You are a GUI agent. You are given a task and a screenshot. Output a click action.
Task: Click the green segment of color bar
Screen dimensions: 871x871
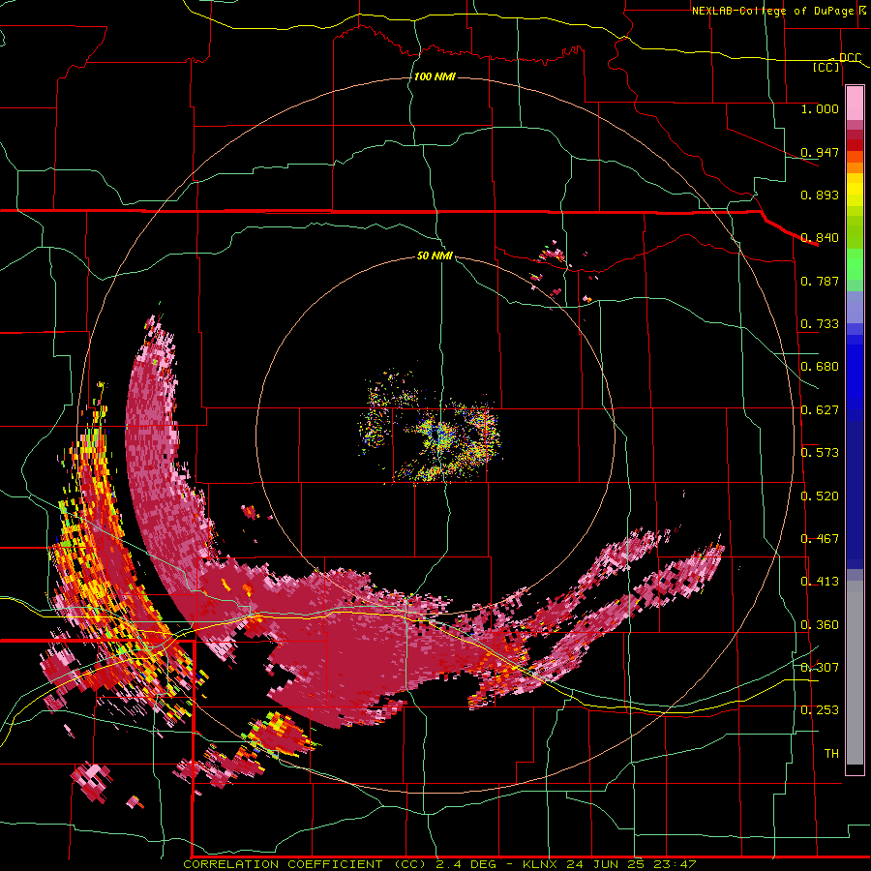click(855, 264)
